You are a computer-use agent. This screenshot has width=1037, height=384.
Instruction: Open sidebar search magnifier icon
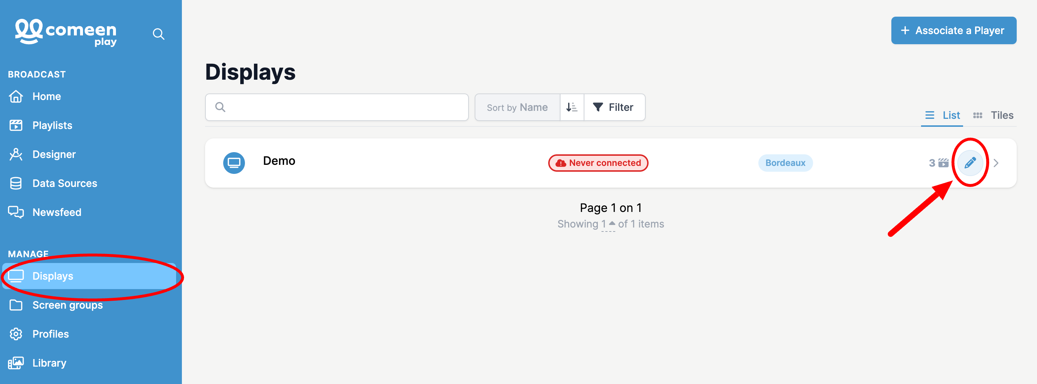pos(159,34)
